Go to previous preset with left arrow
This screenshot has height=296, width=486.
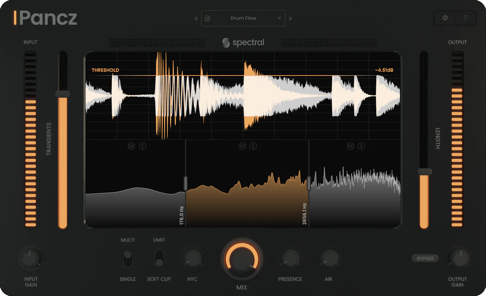[196, 18]
